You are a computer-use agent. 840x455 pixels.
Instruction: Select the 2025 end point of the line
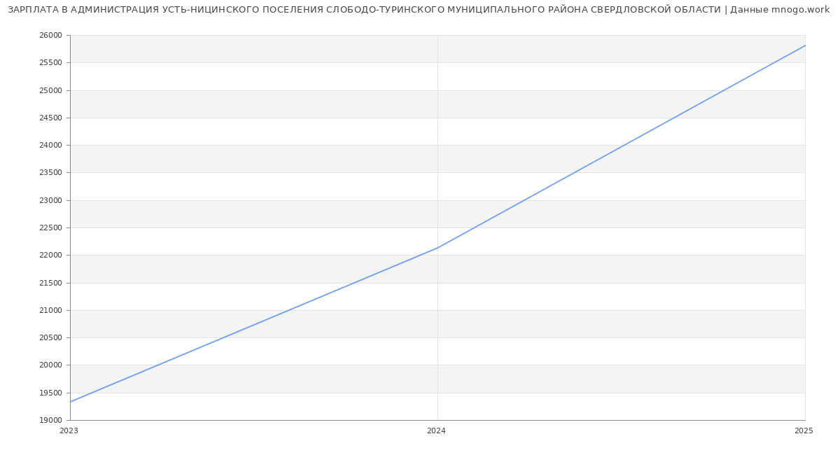pos(804,45)
